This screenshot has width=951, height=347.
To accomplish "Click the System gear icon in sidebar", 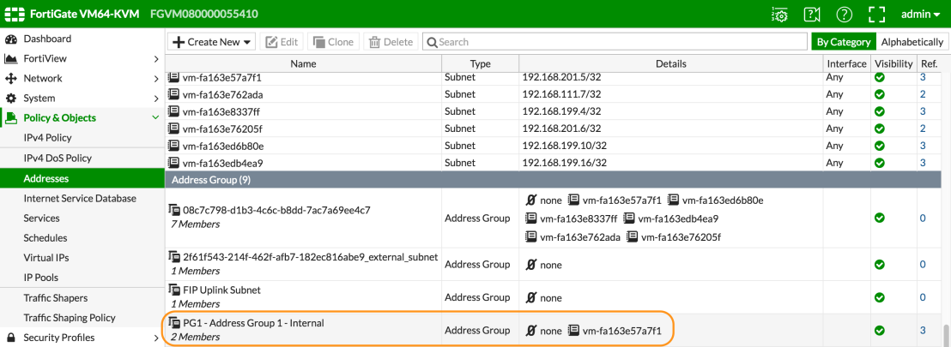I will (x=10, y=99).
